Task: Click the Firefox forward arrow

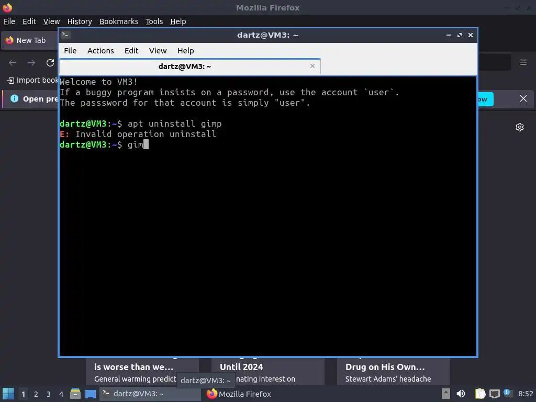Action: [31, 63]
